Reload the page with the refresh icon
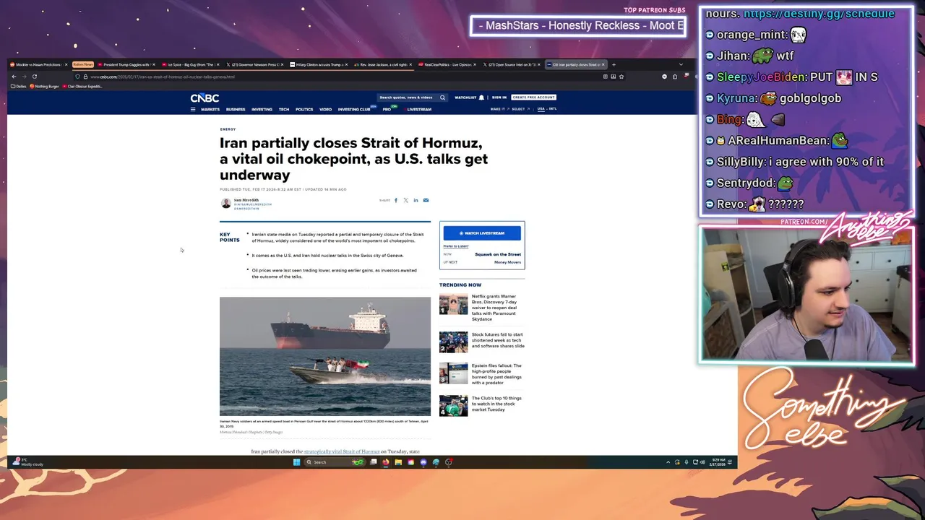This screenshot has height=520, width=925. 34,77
